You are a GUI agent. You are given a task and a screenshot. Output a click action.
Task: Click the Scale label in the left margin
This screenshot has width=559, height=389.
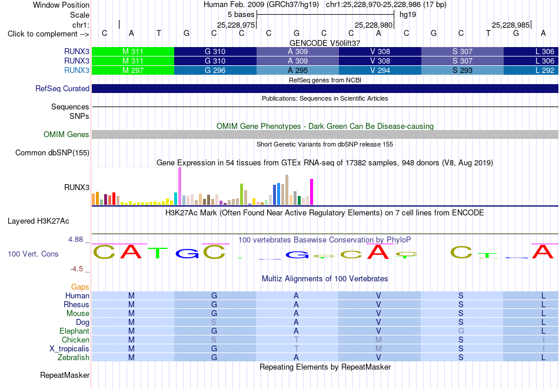(x=79, y=15)
